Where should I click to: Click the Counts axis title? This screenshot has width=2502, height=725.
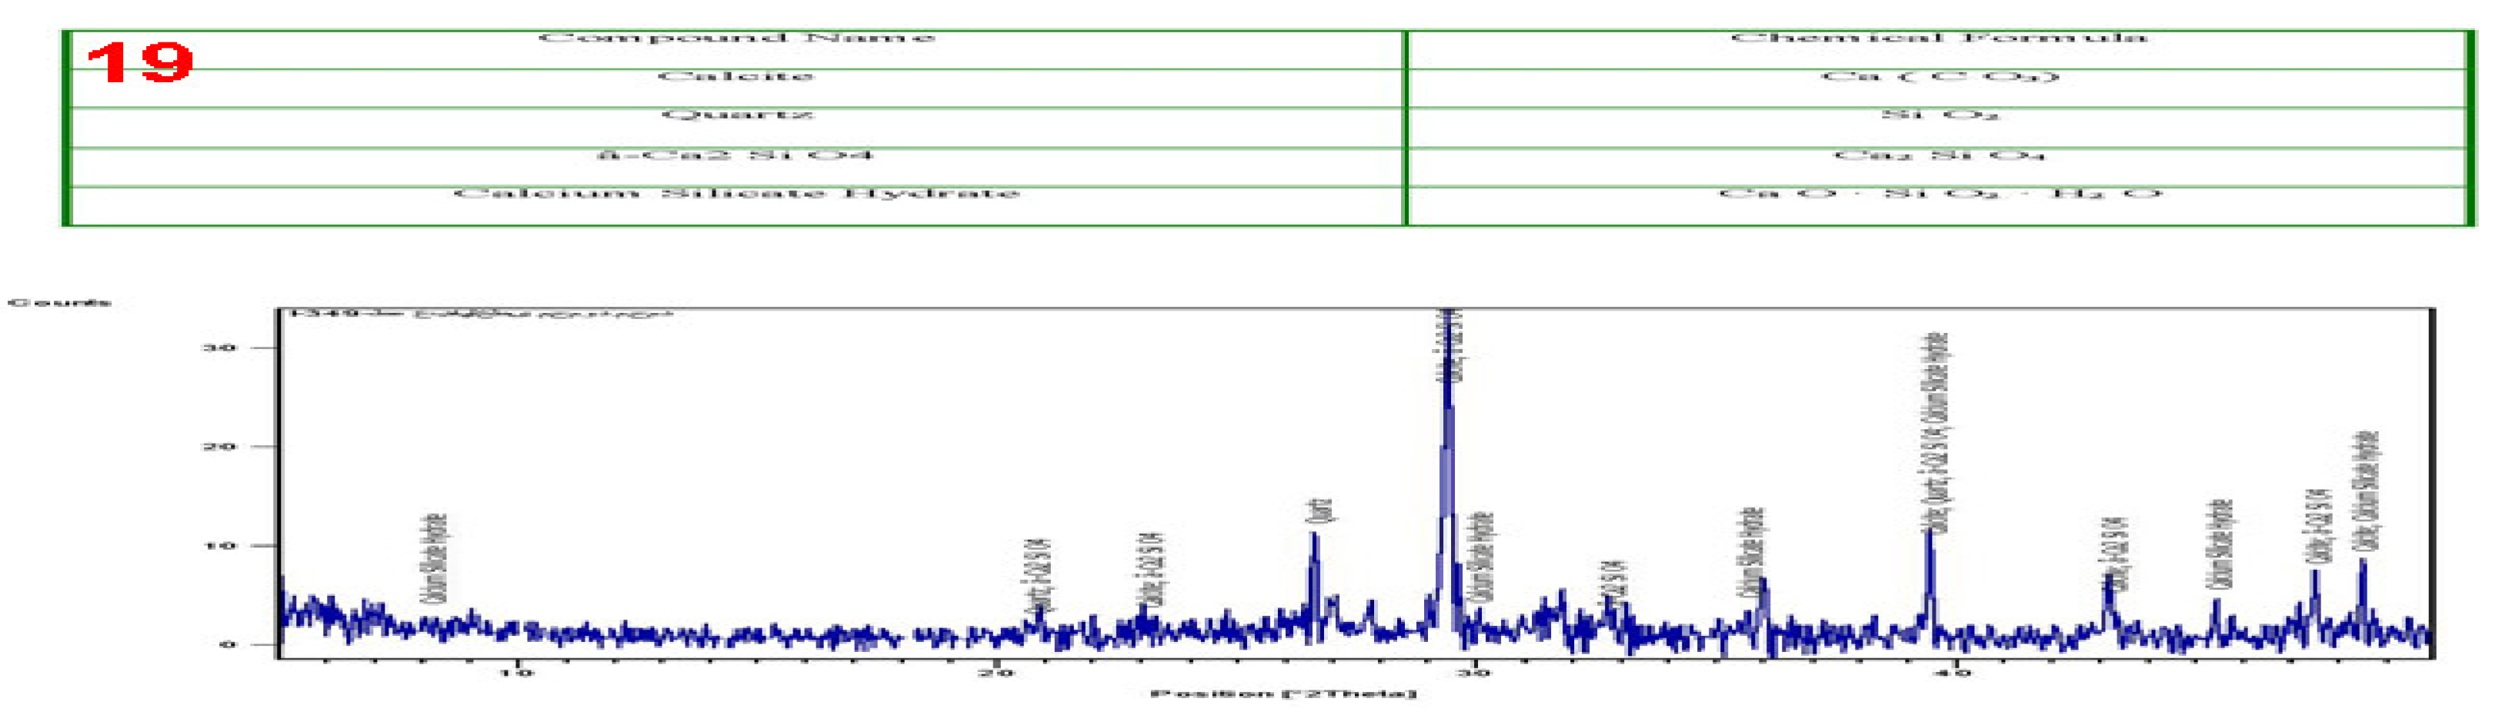point(58,303)
